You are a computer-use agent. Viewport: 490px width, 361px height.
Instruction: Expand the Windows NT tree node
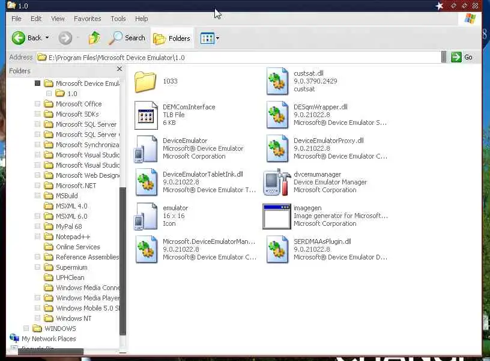(x=37, y=318)
